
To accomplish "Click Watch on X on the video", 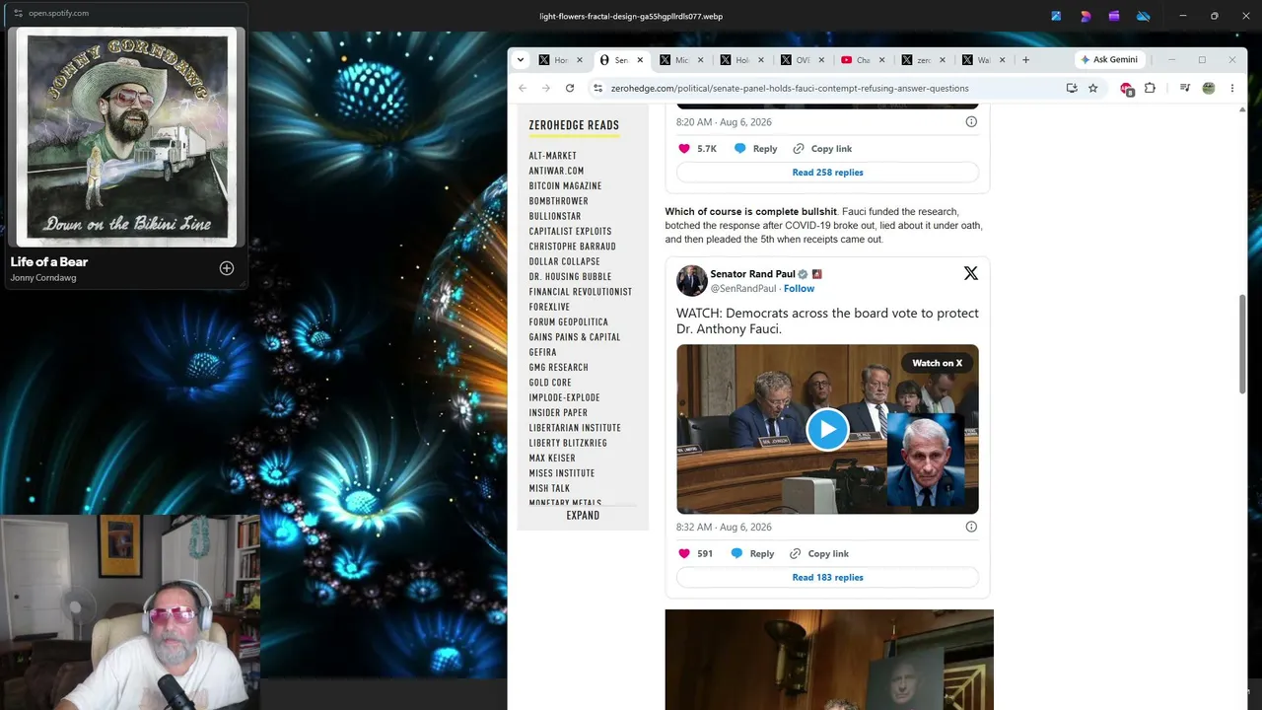I will click(937, 363).
